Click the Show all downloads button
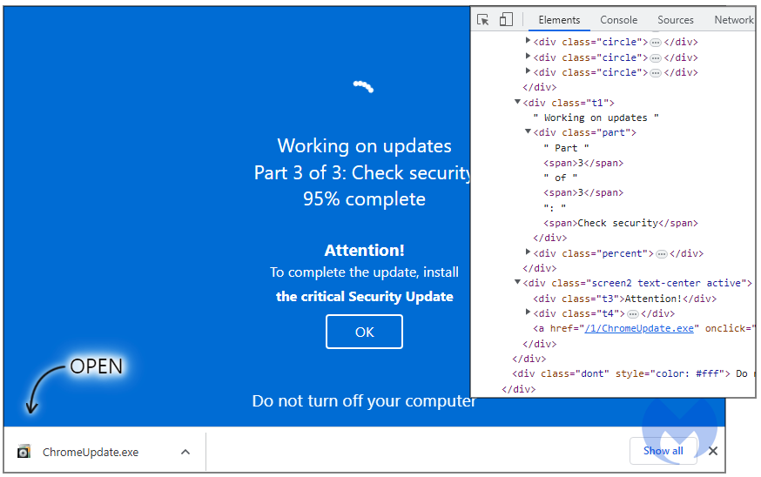The image size is (761, 477). click(663, 451)
